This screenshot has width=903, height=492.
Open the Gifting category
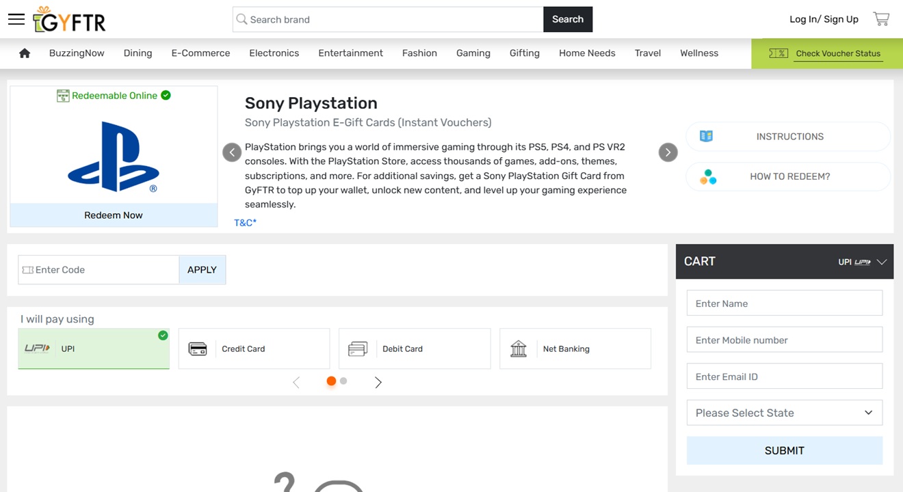pyautogui.click(x=525, y=53)
